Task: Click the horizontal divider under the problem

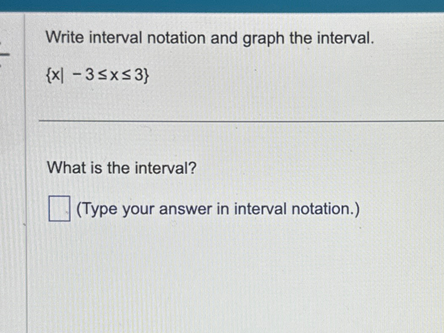Action: point(241,121)
